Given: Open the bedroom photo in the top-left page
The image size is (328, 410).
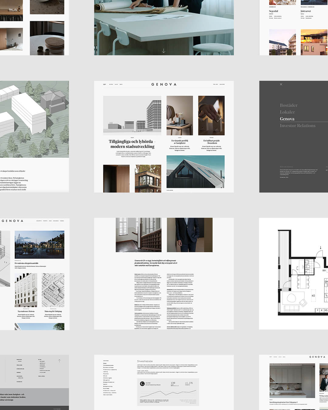Looking at the screenshot, I should [x=11, y=39].
